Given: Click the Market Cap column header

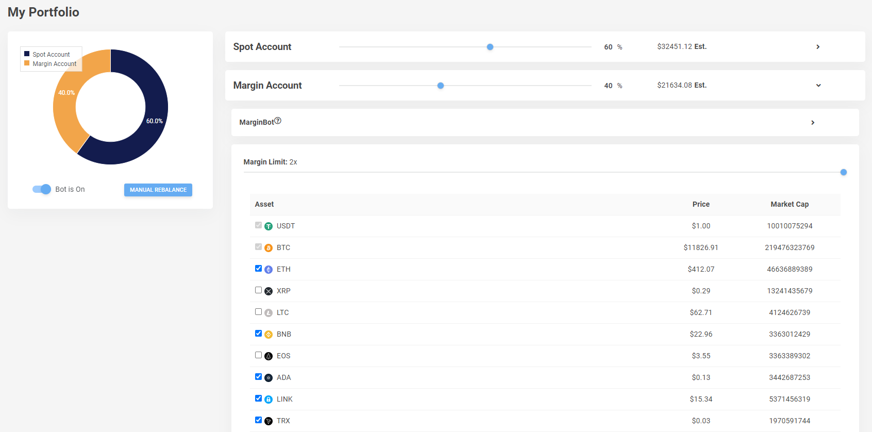Looking at the screenshot, I should coord(790,204).
